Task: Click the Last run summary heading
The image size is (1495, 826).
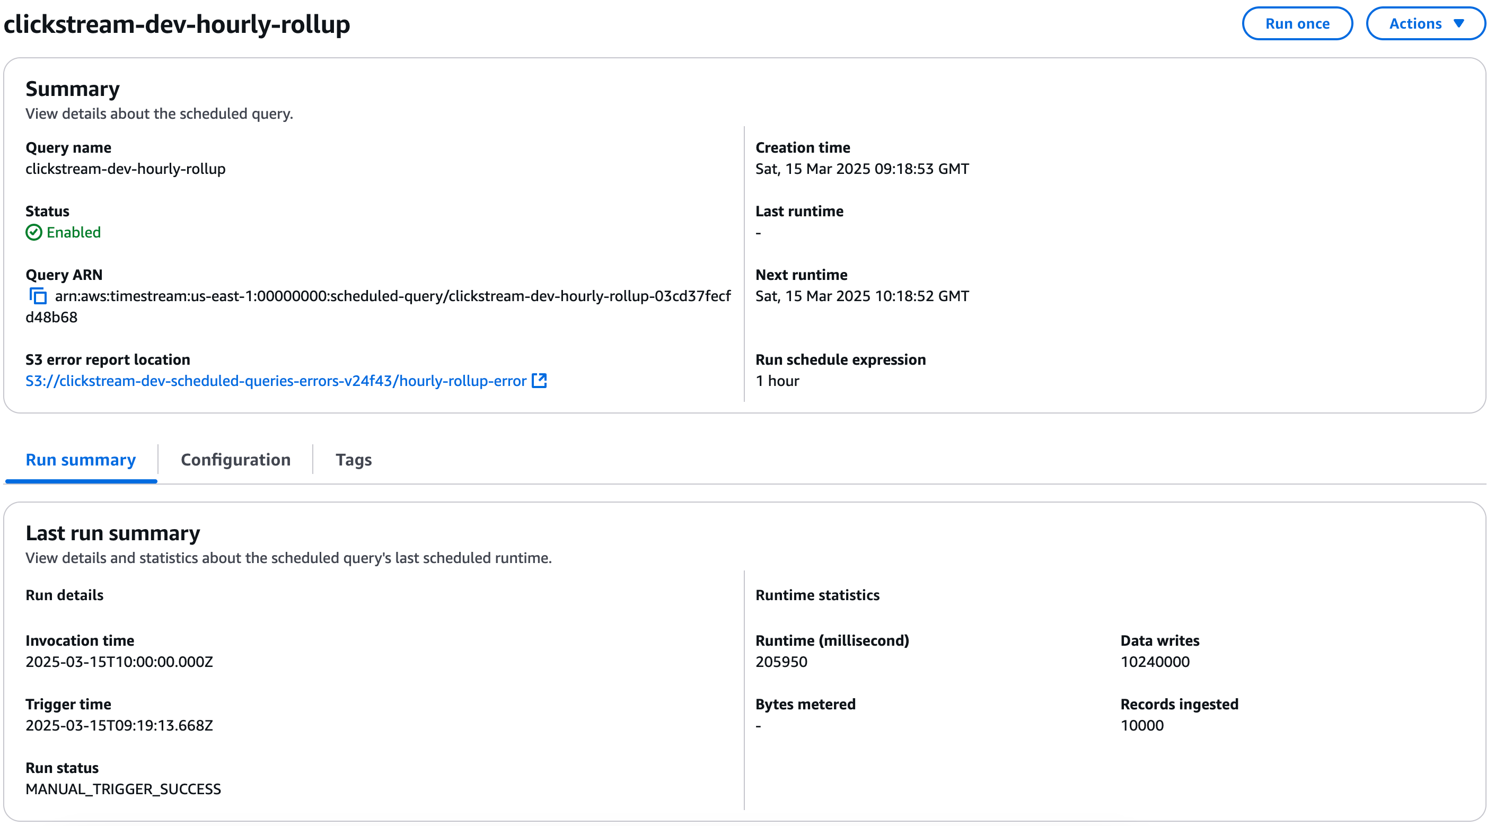Action: (112, 533)
